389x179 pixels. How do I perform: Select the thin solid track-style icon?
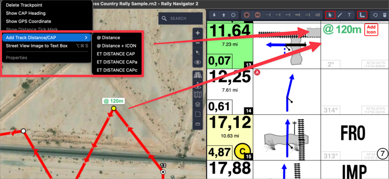pyautogui.click(x=288, y=15)
